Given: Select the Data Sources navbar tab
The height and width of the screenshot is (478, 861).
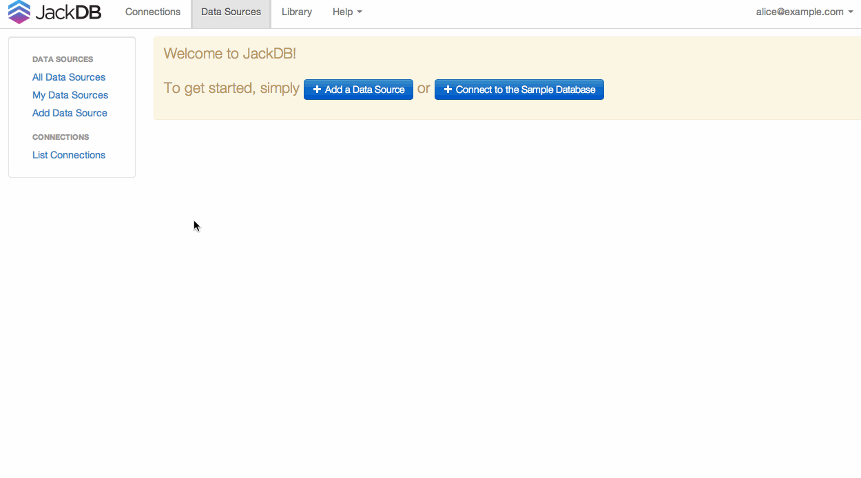Looking at the screenshot, I should click(x=231, y=12).
